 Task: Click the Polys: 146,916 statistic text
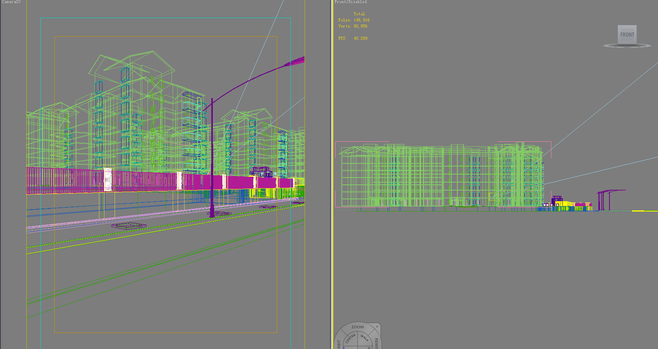click(x=354, y=20)
